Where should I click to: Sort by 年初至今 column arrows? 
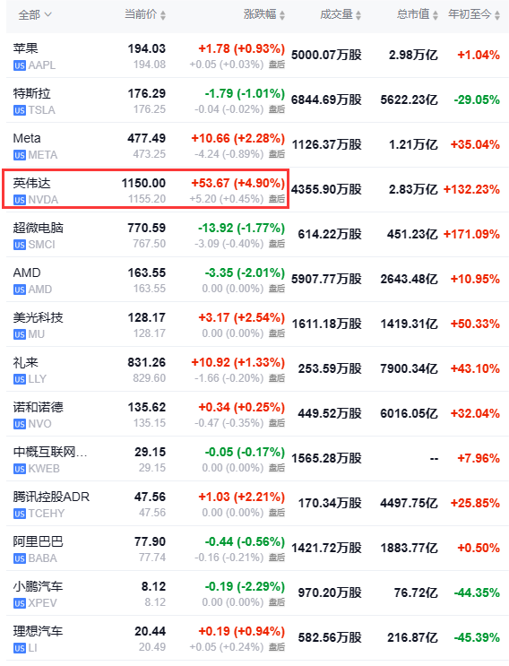497,15
